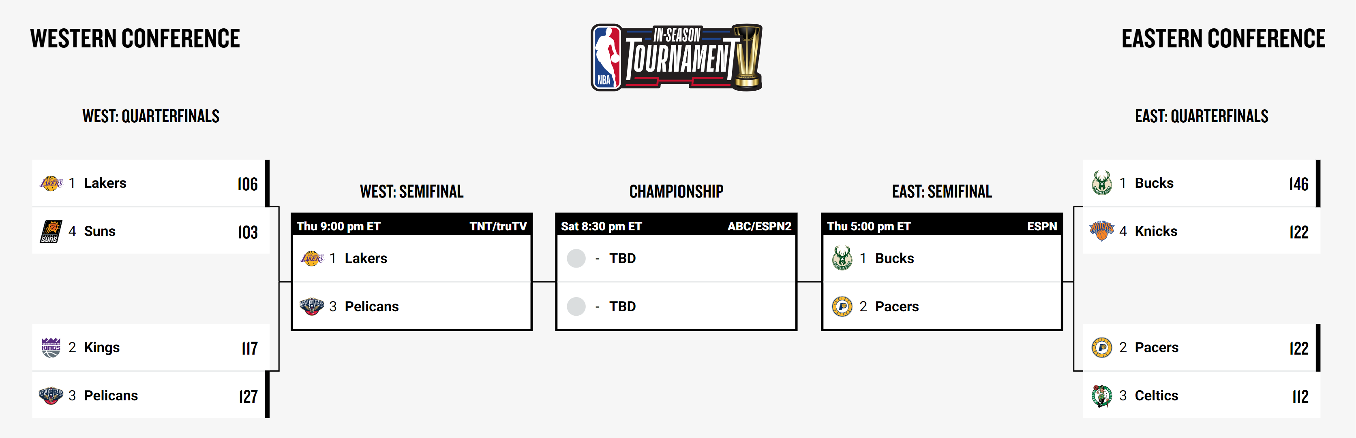
Task: Open the Bucks quarterfinal row scoring 146
Action: [1202, 183]
